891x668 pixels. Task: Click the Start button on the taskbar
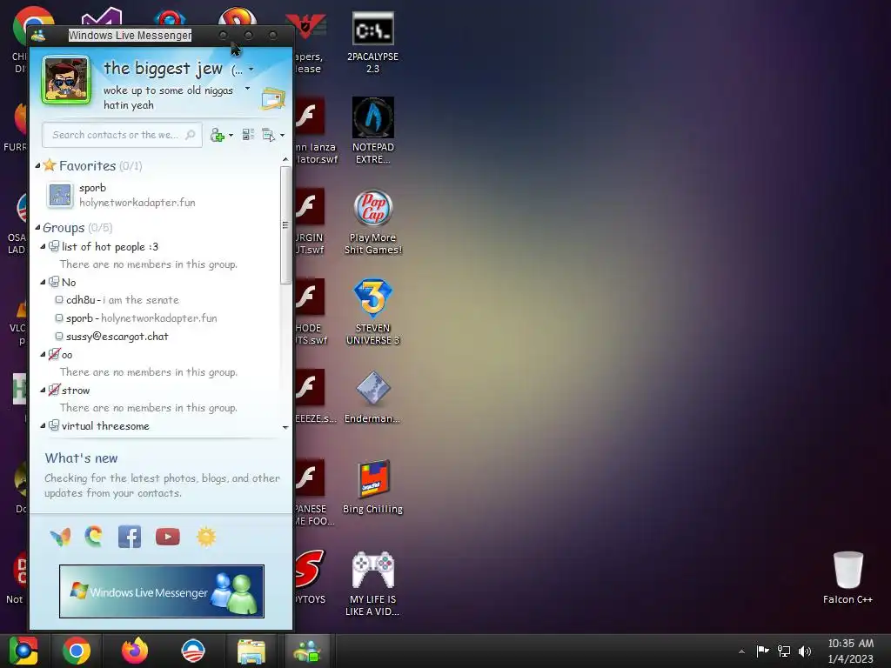coord(23,651)
